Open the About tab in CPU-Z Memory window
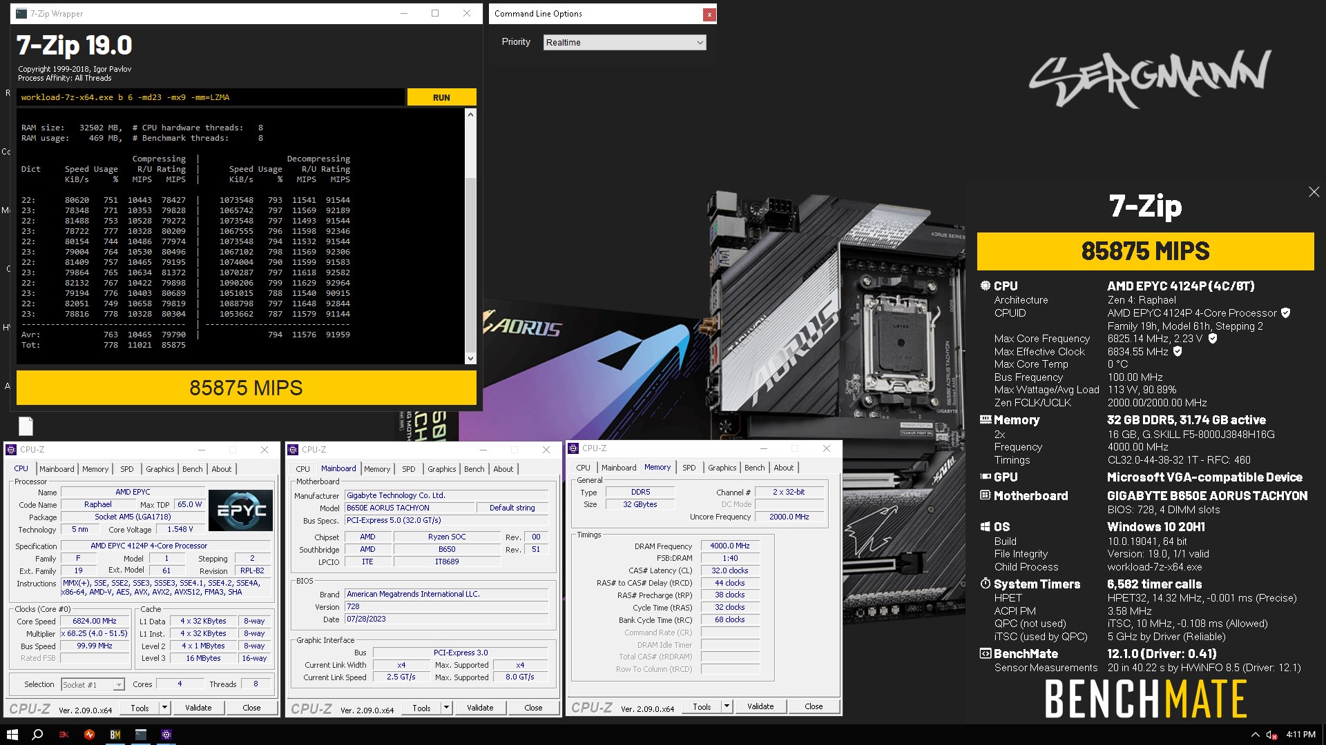1326x745 pixels. click(x=784, y=468)
